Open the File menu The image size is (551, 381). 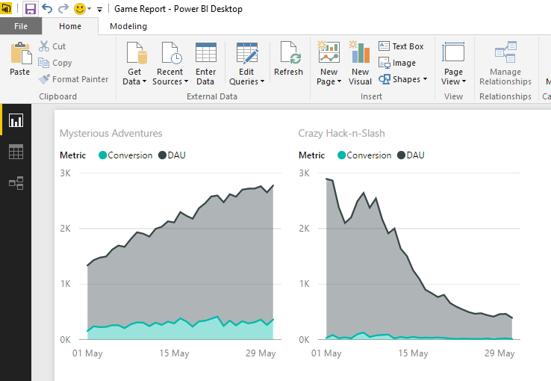21,26
